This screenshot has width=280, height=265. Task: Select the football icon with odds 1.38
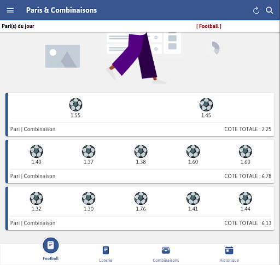(141, 151)
